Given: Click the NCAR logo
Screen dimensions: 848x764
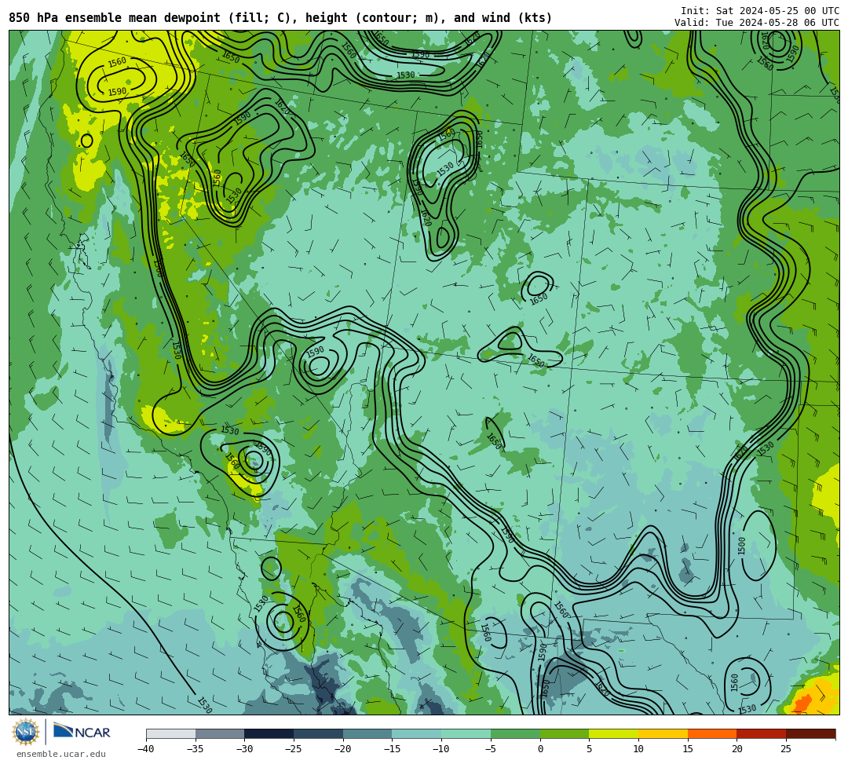Looking at the screenshot, I should point(82,732).
